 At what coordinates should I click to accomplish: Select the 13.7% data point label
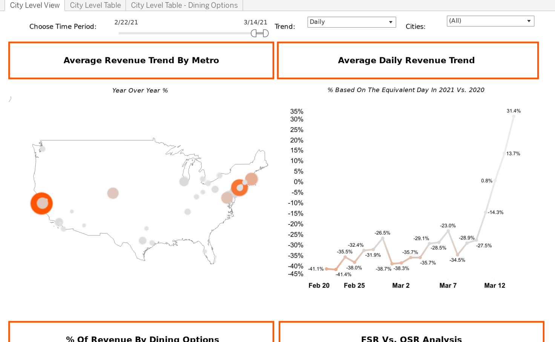pos(513,154)
